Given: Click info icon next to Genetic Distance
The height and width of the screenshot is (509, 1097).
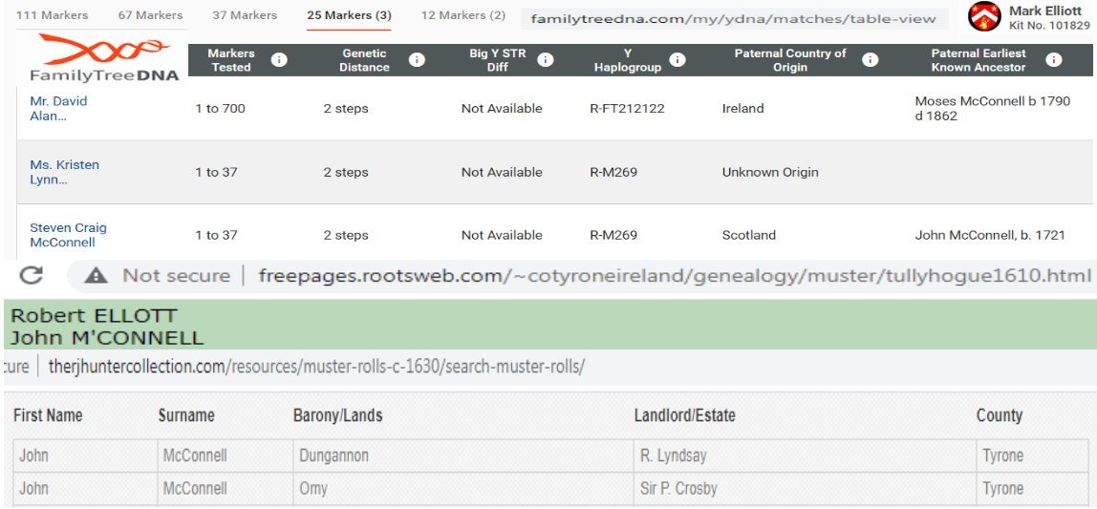Looking at the screenshot, I should pos(417,60).
